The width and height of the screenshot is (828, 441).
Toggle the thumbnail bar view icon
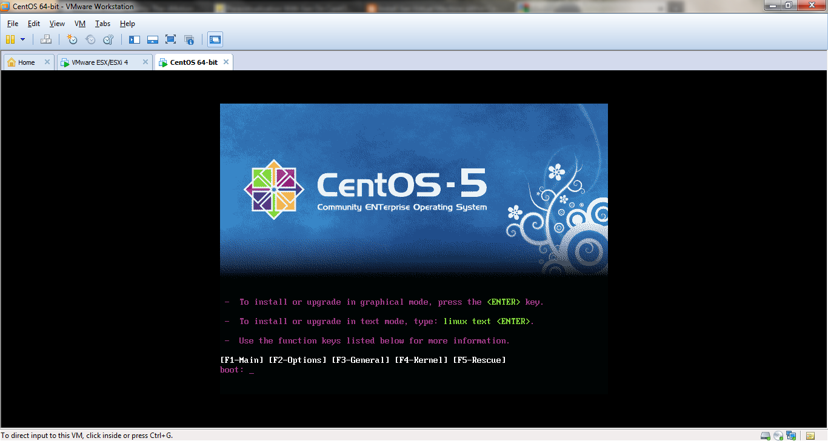(x=153, y=39)
